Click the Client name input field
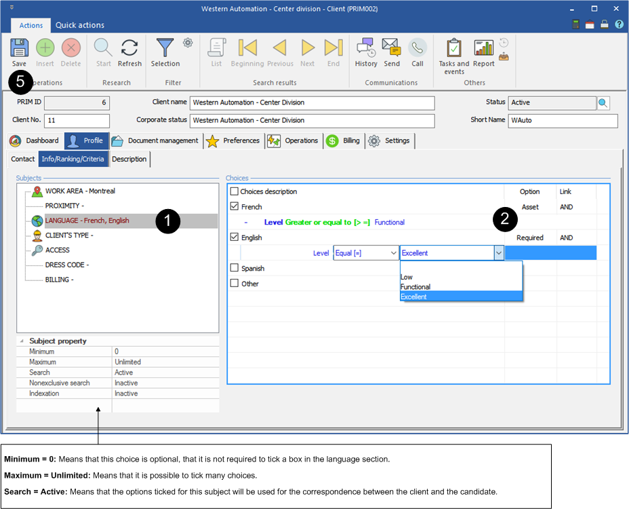 tap(312, 103)
